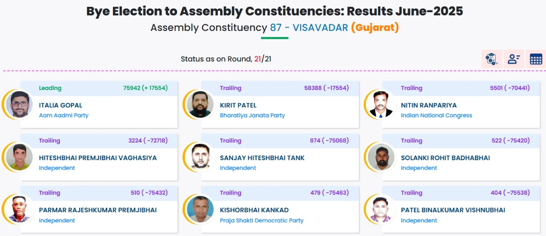The image size is (546, 236).
Task: Click Parmar Rajeshkumar Premjibhai's photo
Action: click(x=19, y=209)
